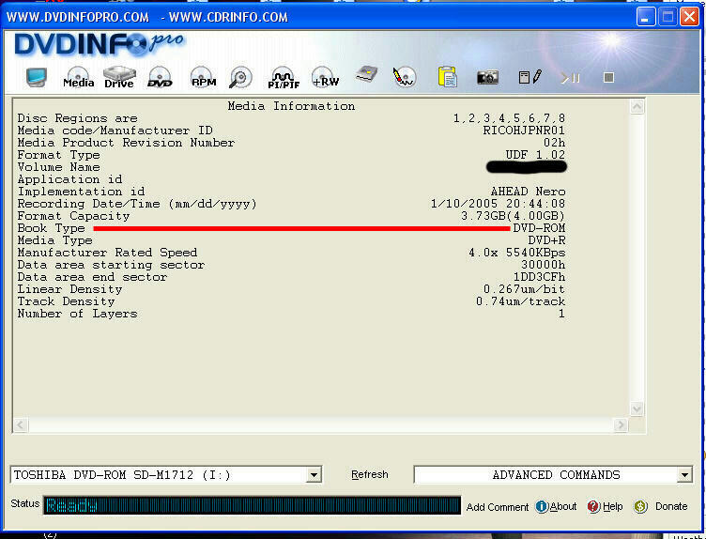Screen dimensions: 706x539
Task: Select the DVD-ROM book type value
Action: [x=539, y=228]
